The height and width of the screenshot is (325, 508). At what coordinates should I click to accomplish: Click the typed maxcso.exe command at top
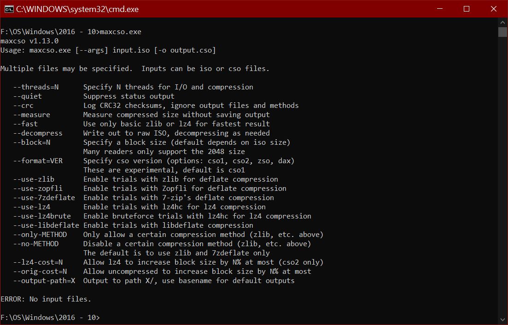(121, 32)
